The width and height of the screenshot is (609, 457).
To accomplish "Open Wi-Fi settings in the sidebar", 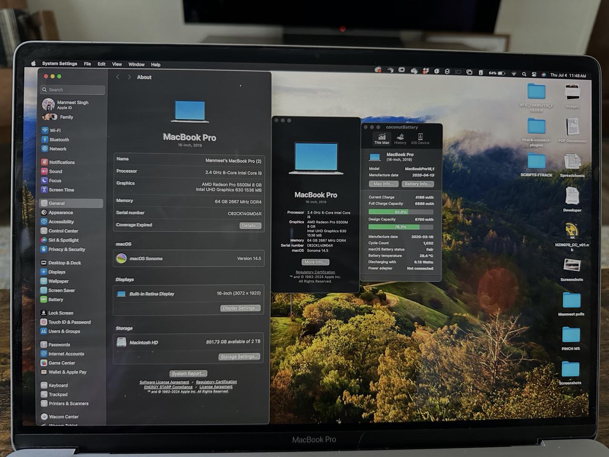I will click(51, 130).
